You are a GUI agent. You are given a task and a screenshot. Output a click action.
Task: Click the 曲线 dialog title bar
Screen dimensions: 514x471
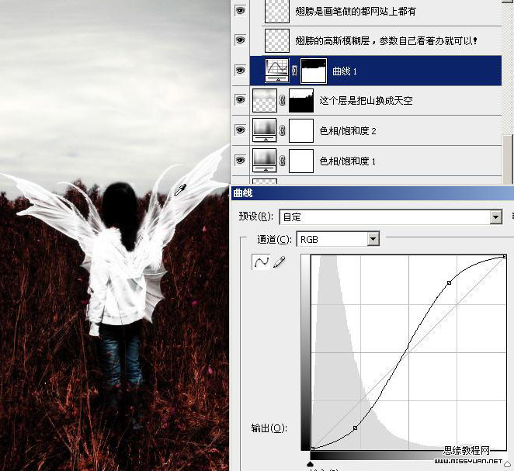373,193
